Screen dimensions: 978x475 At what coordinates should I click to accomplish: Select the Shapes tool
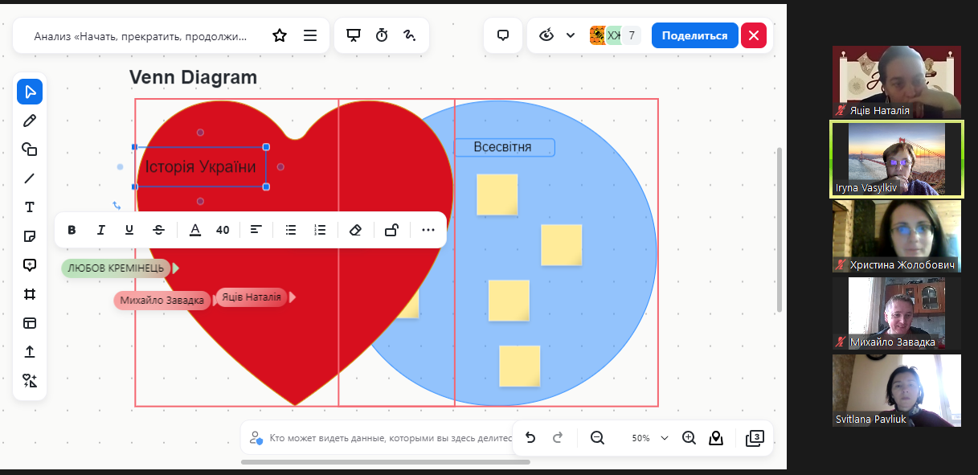[30, 149]
